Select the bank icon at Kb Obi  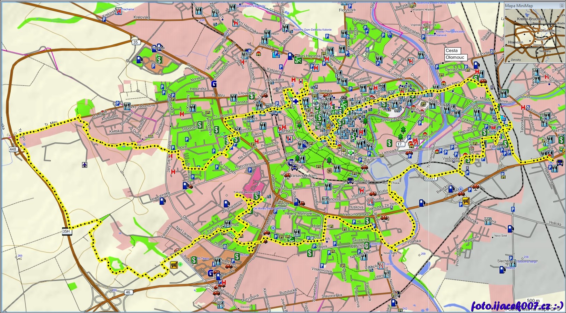237,256
